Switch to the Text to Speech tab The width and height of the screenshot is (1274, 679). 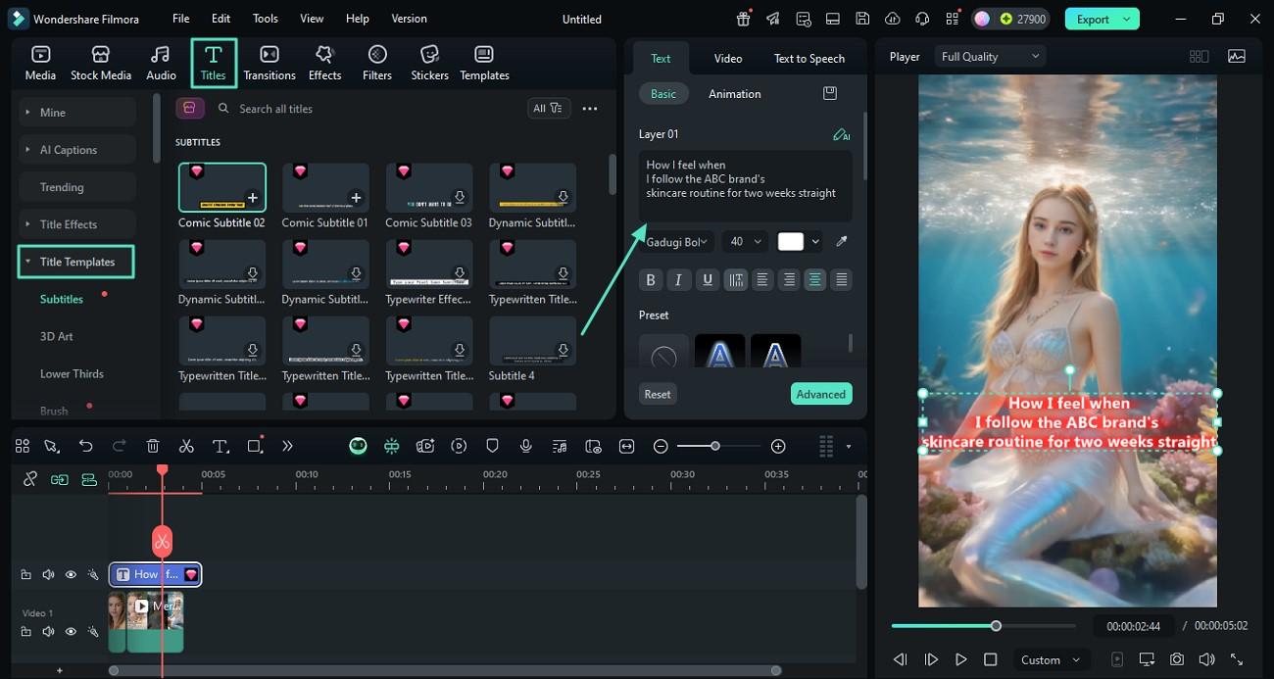809,59
